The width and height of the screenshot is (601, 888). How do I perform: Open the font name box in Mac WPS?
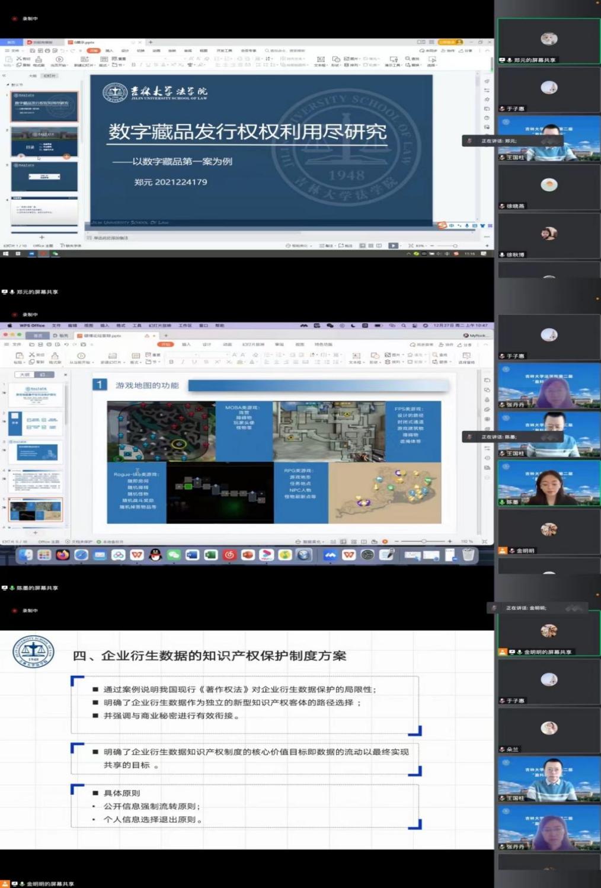point(197,354)
